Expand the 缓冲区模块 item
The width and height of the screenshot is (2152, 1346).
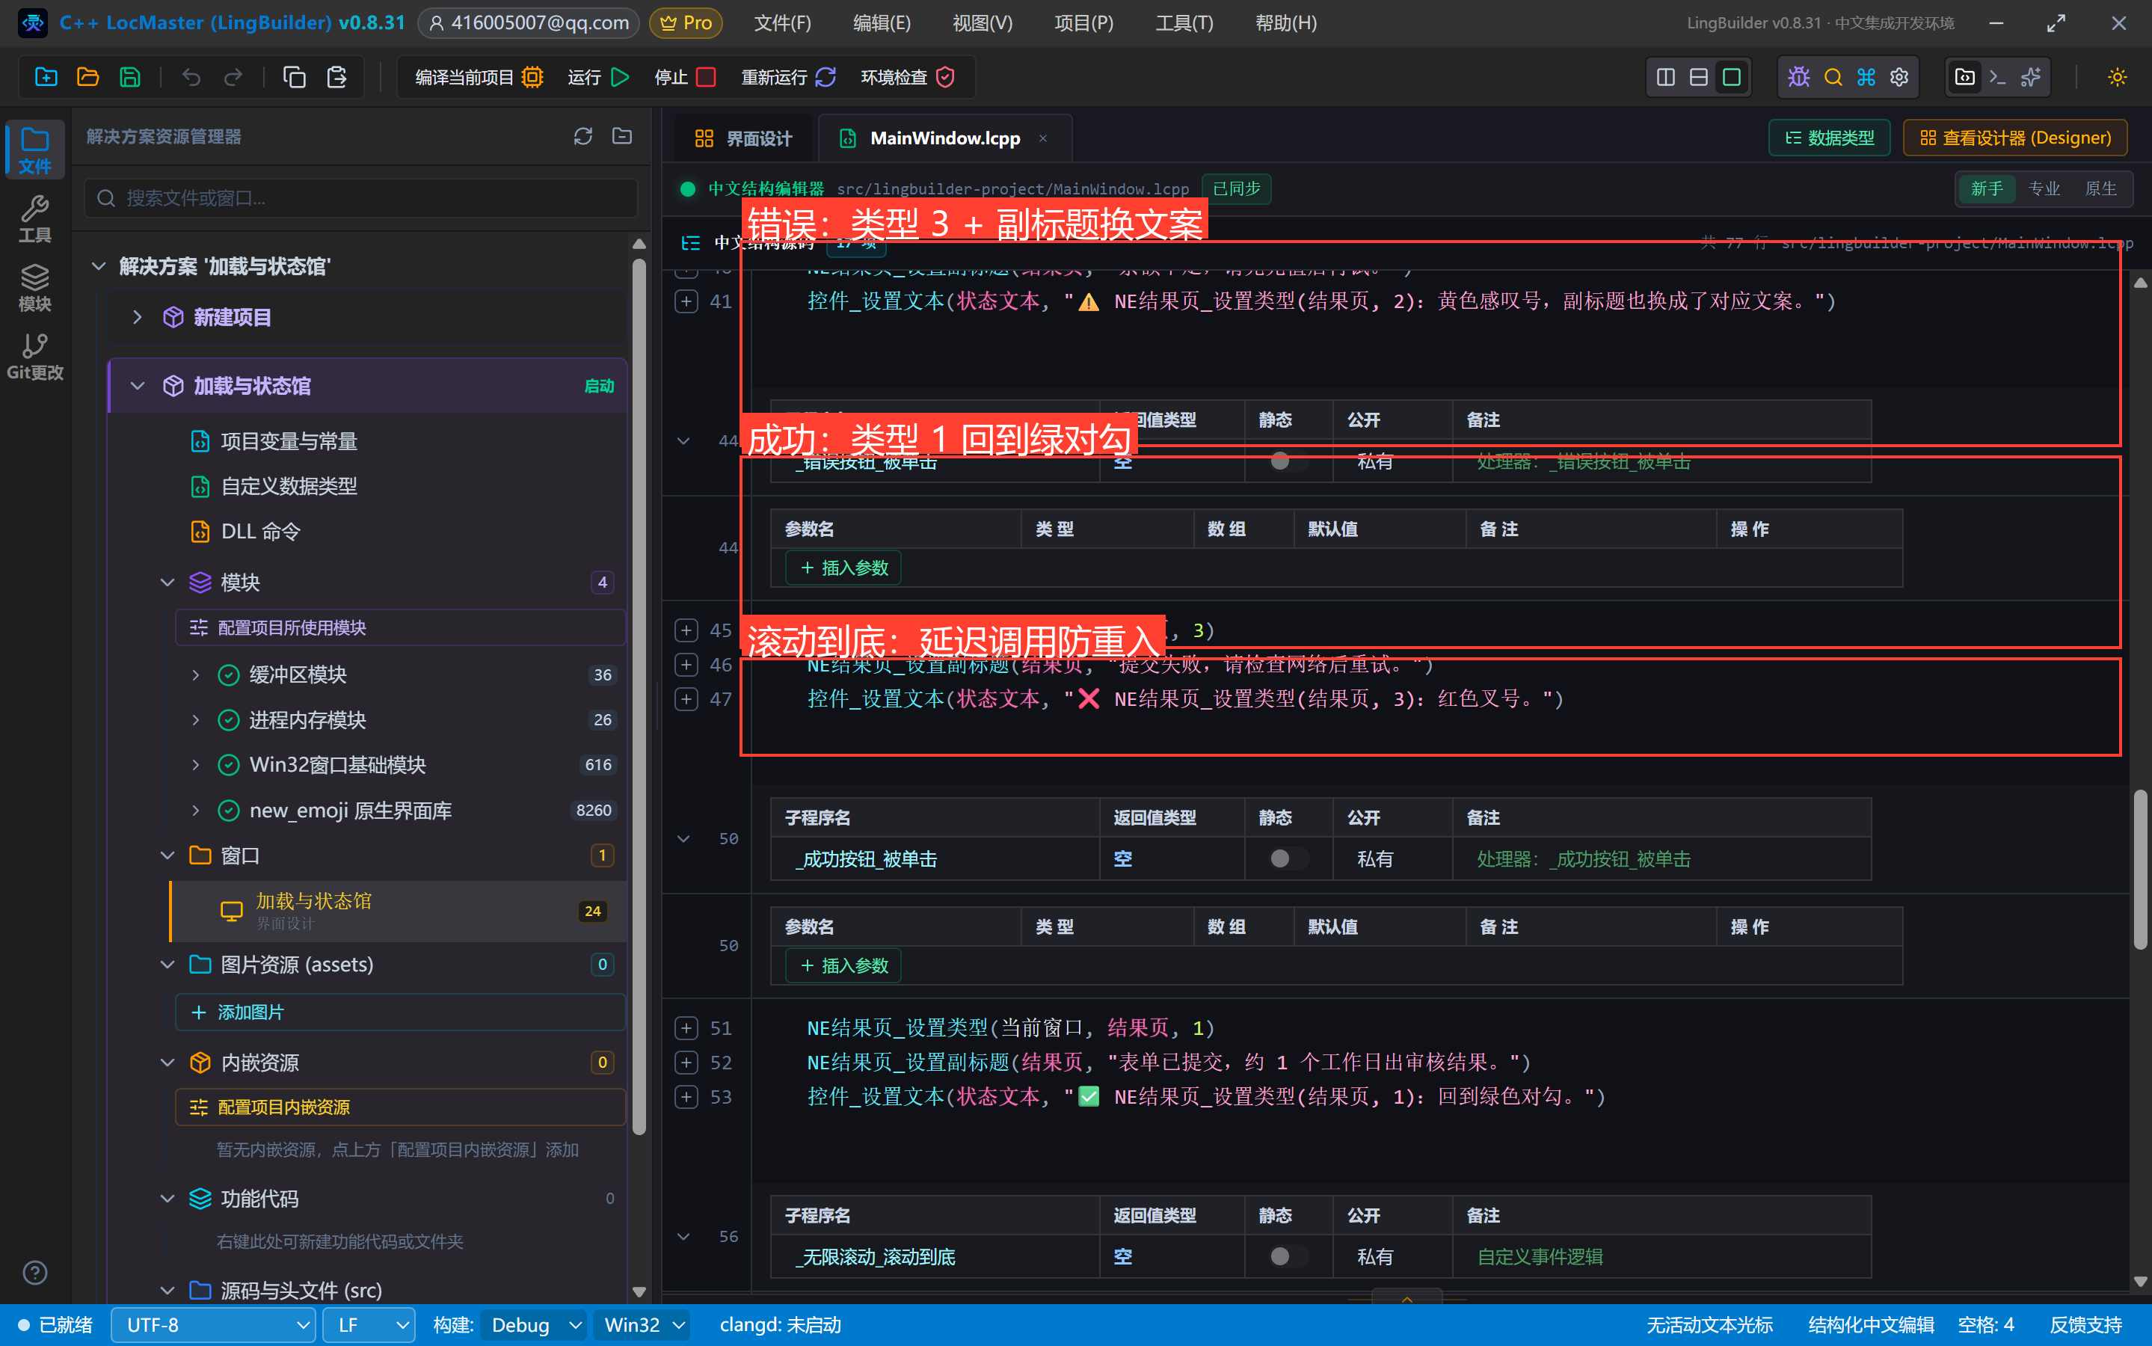coord(196,674)
